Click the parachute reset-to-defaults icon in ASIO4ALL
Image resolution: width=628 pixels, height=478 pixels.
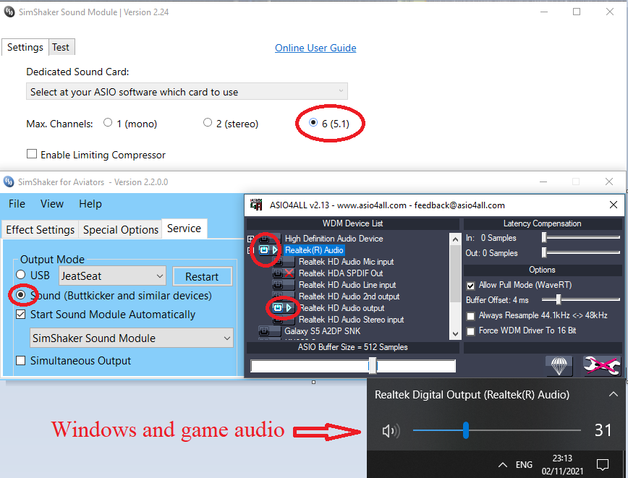coord(559,365)
